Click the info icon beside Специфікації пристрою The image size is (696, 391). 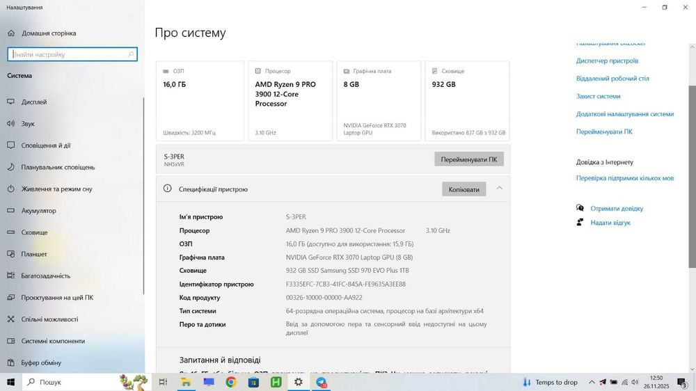[x=167, y=189]
